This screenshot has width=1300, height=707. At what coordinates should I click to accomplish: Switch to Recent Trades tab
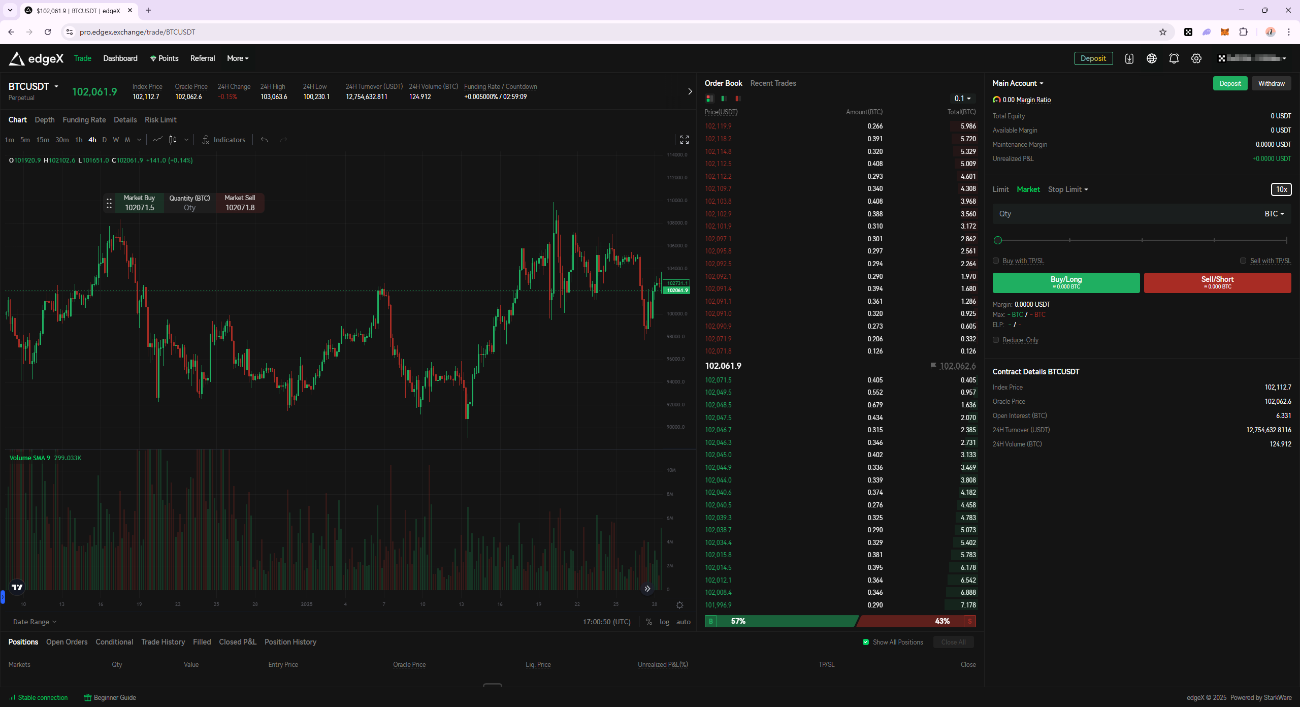773,83
